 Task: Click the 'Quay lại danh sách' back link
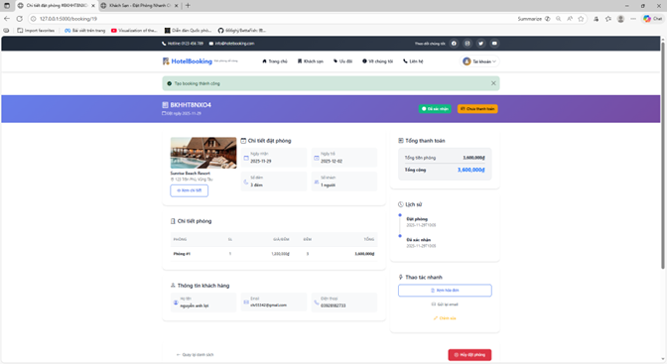tap(195, 355)
